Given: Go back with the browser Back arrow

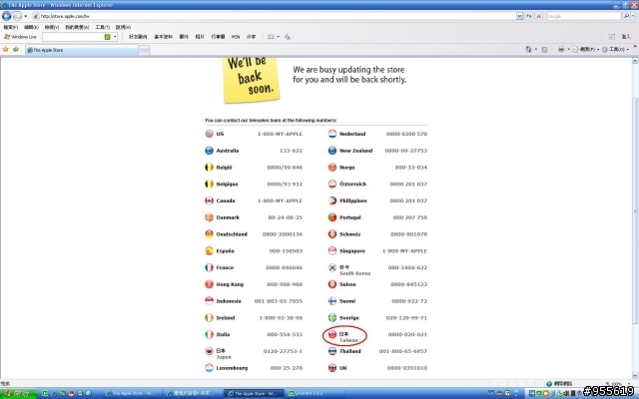Looking at the screenshot, I should click(x=7, y=16).
